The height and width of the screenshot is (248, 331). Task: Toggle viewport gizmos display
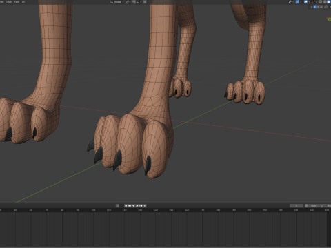click(x=297, y=2)
